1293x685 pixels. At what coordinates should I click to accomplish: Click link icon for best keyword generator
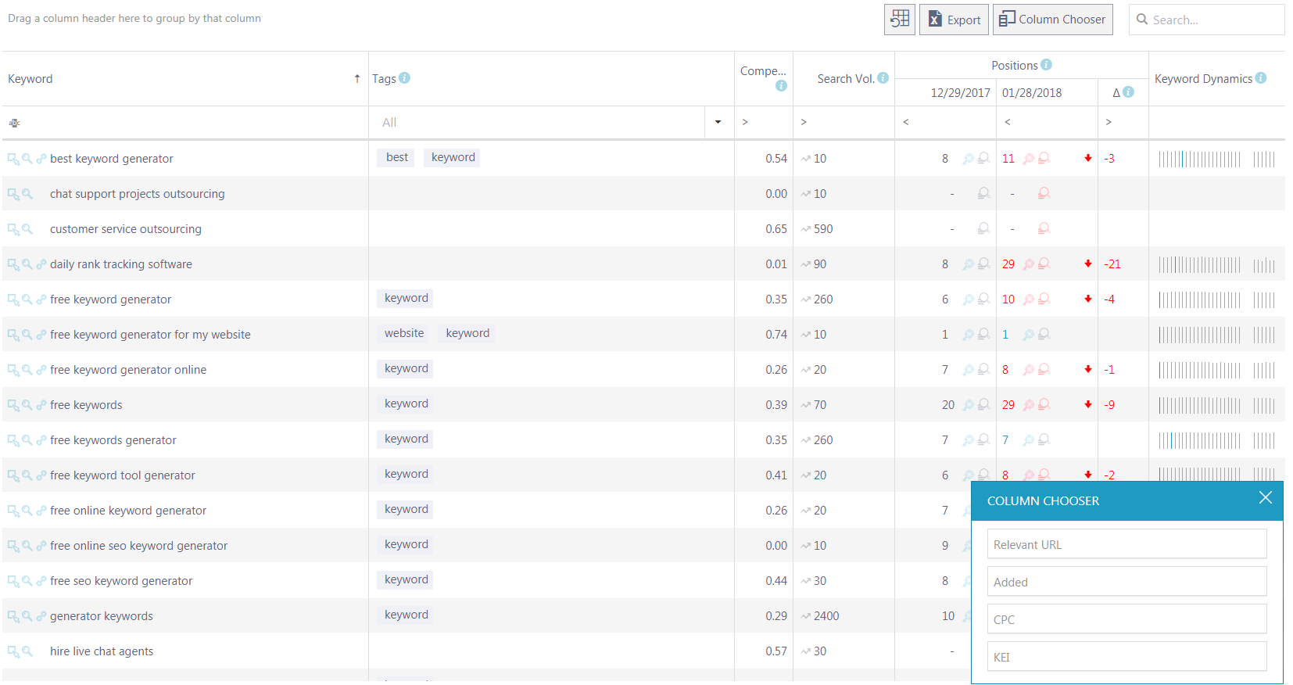[41, 159]
